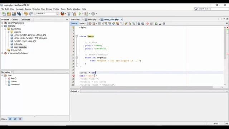Image resolution: width=229 pixels, height=129 pixels.
Task: Minimize the Projects panel
Action: click(67, 20)
